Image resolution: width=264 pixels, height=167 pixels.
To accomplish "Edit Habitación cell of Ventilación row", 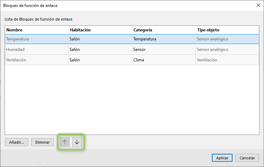I will (x=100, y=60).
